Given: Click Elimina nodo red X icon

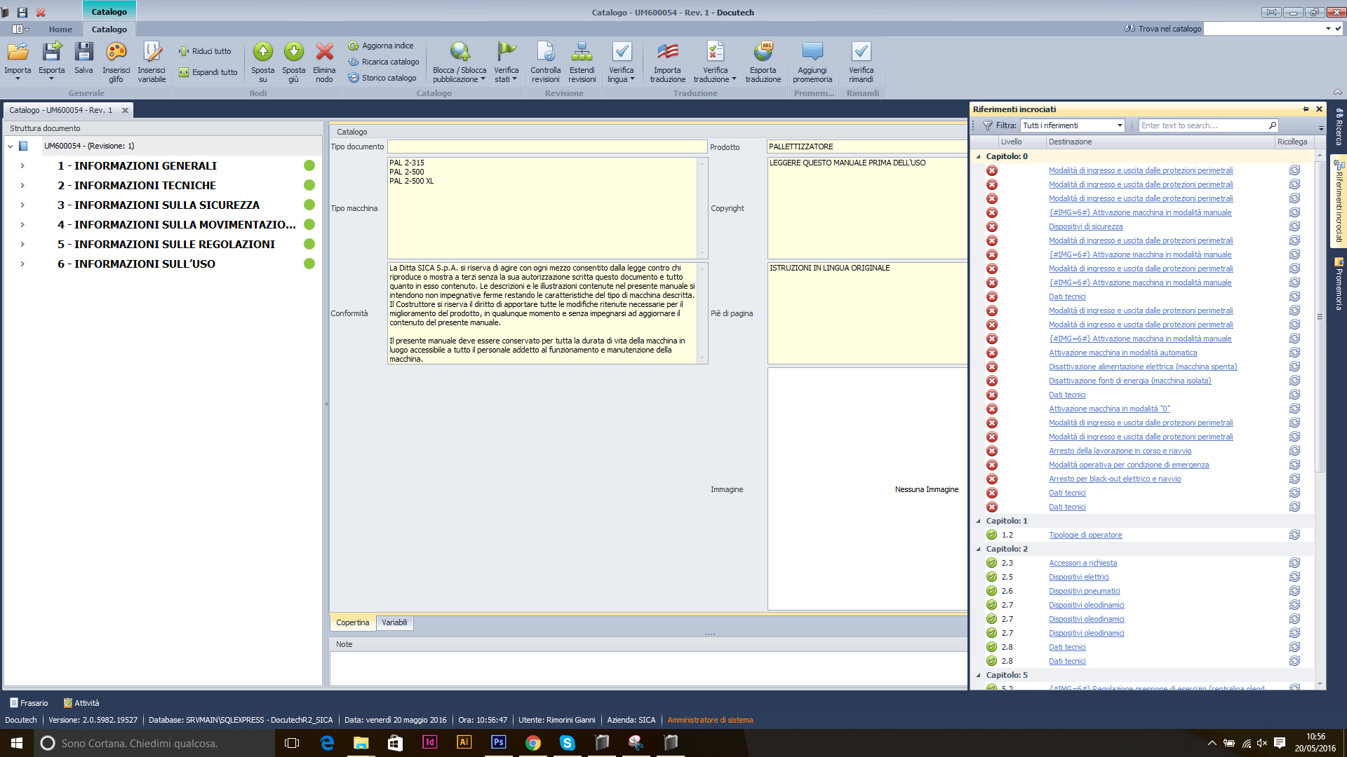Looking at the screenshot, I should (324, 53).
